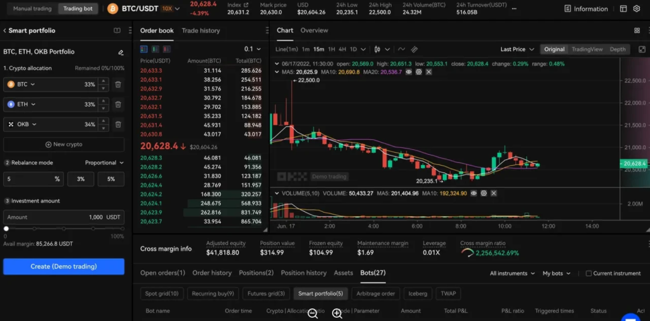Screen dimensions: 650x321
Task: Delete the BTC allocation with trash icon
Action: pyautogui.click(x=118, y=84)
